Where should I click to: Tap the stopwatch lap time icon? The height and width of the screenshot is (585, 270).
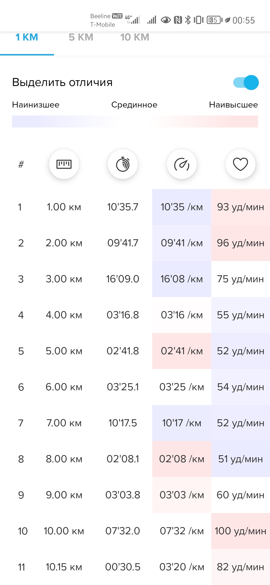[123, 164]
